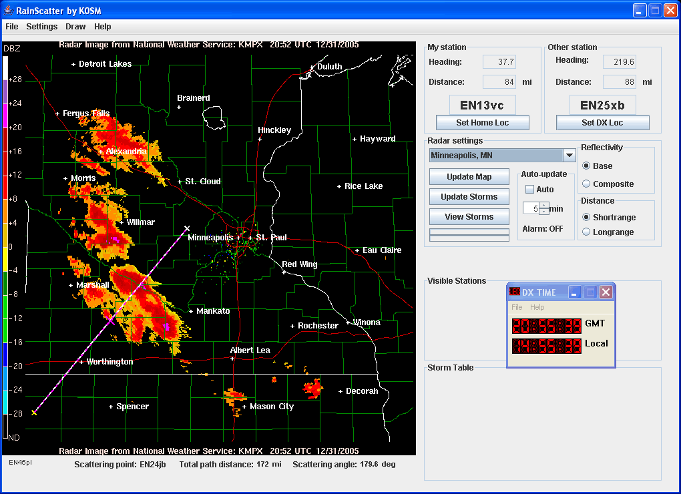Screen dimensions: 681x494
Task: Click the magenta scattering point marker on path
Action: (x=110, y=320)
